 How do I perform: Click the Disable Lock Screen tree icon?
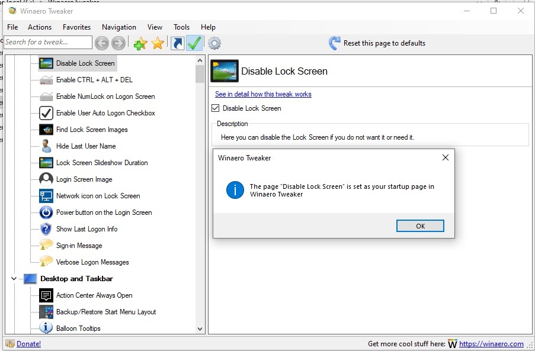(x=46, y=63)
